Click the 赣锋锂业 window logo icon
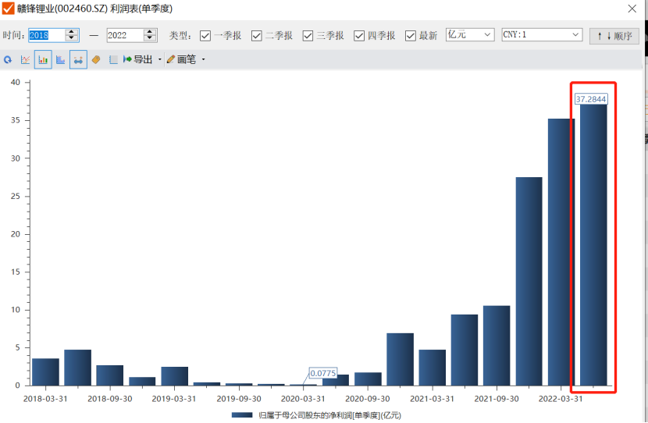Viewport: 648px width, 423px height. point(9,9)
